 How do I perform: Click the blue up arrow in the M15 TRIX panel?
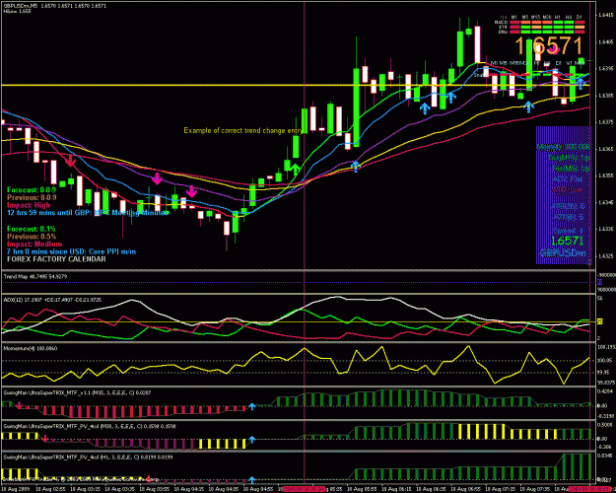(252, 406)
